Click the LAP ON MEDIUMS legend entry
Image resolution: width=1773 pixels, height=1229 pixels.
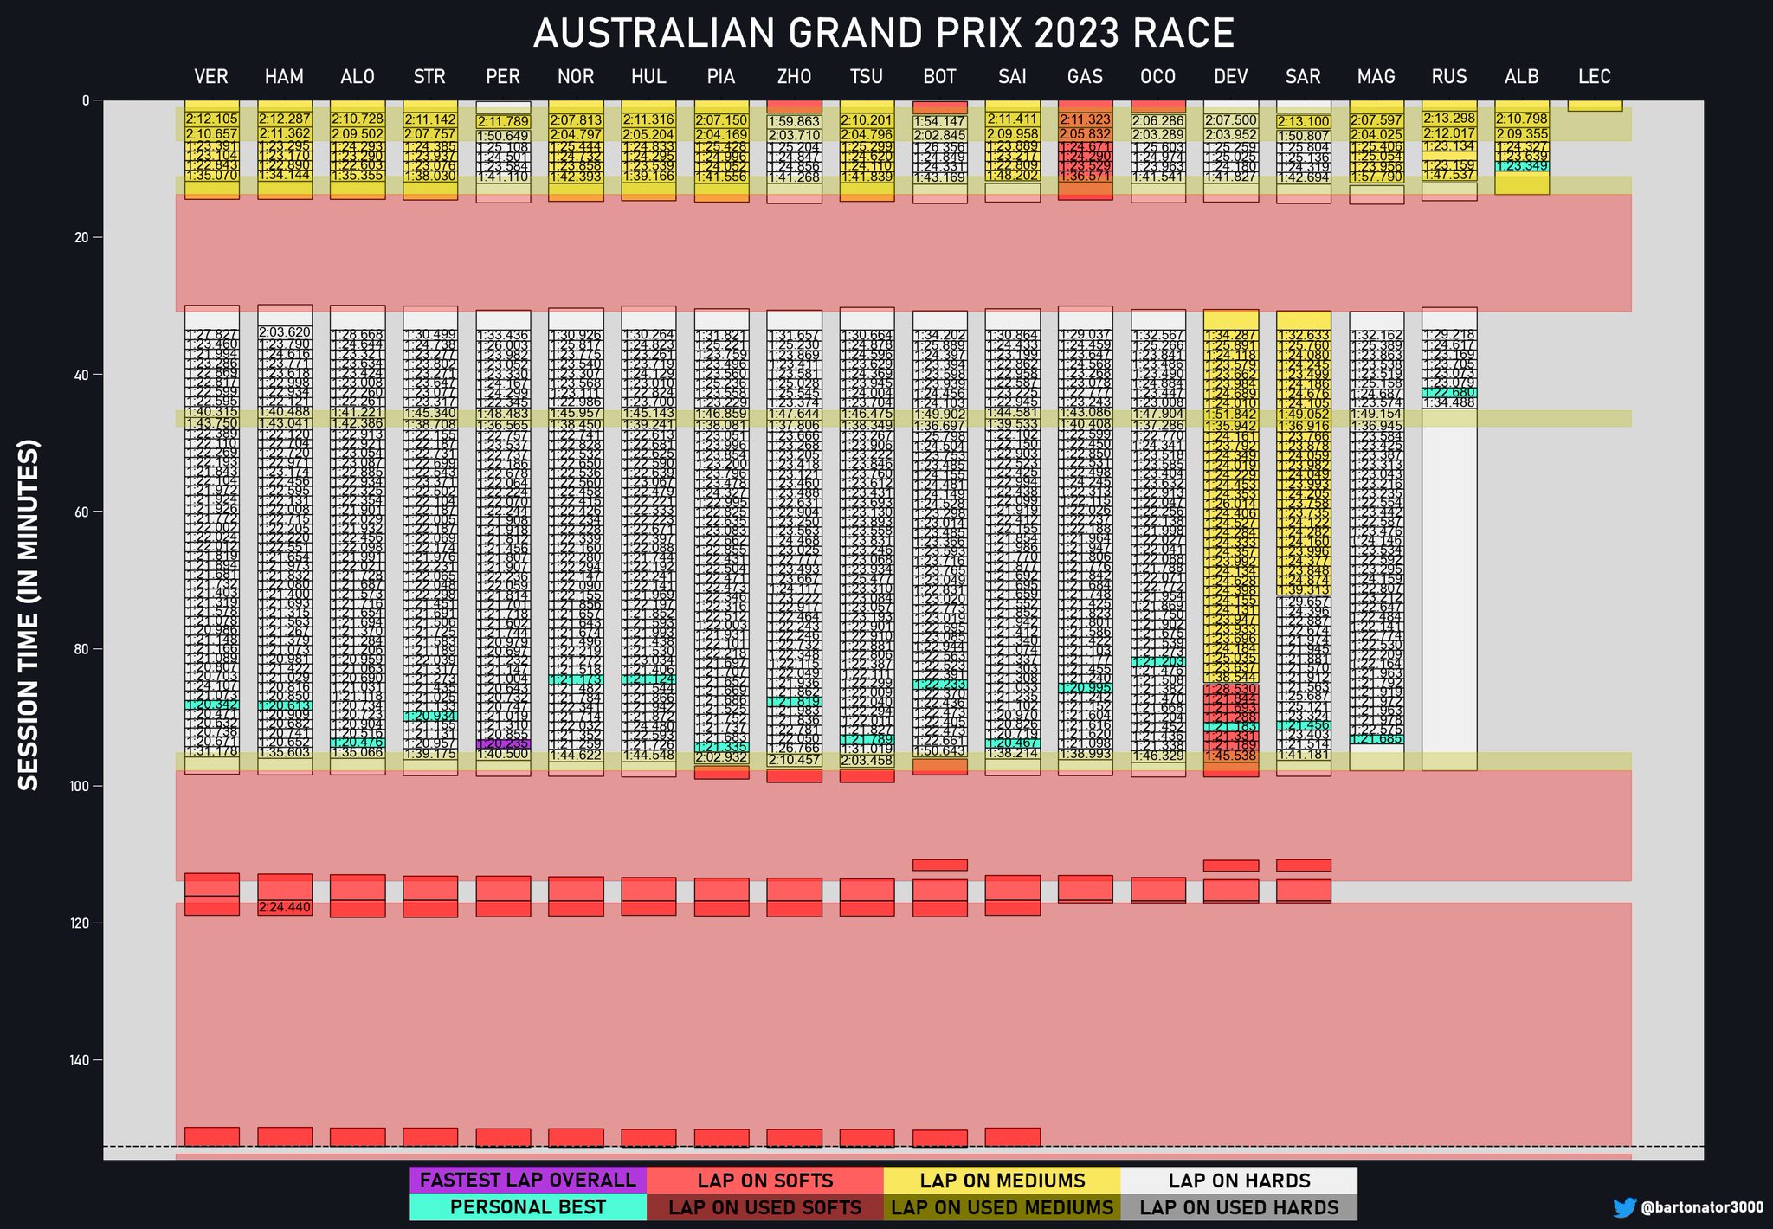coord(1002,1181)
